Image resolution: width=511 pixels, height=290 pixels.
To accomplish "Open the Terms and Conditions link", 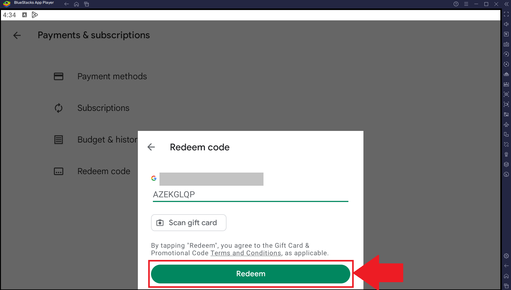I will pos(246,253).
